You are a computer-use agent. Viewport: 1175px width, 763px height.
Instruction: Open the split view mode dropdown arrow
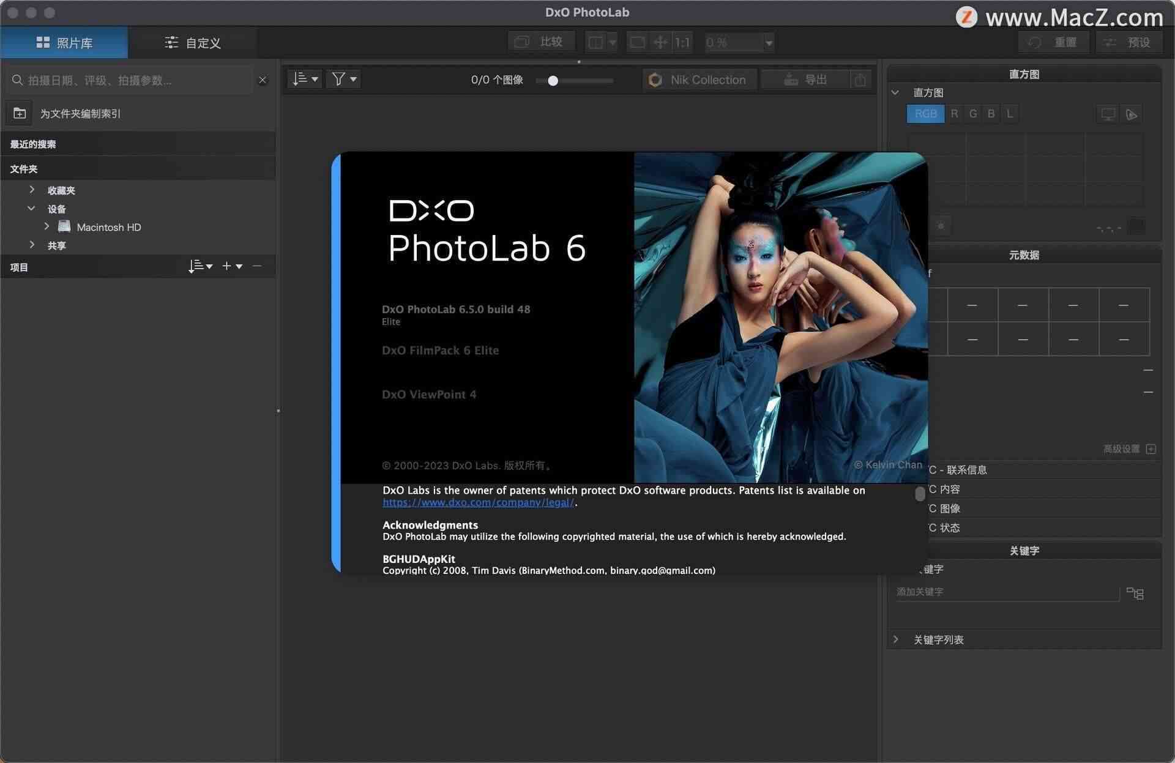tap(612, 42)
